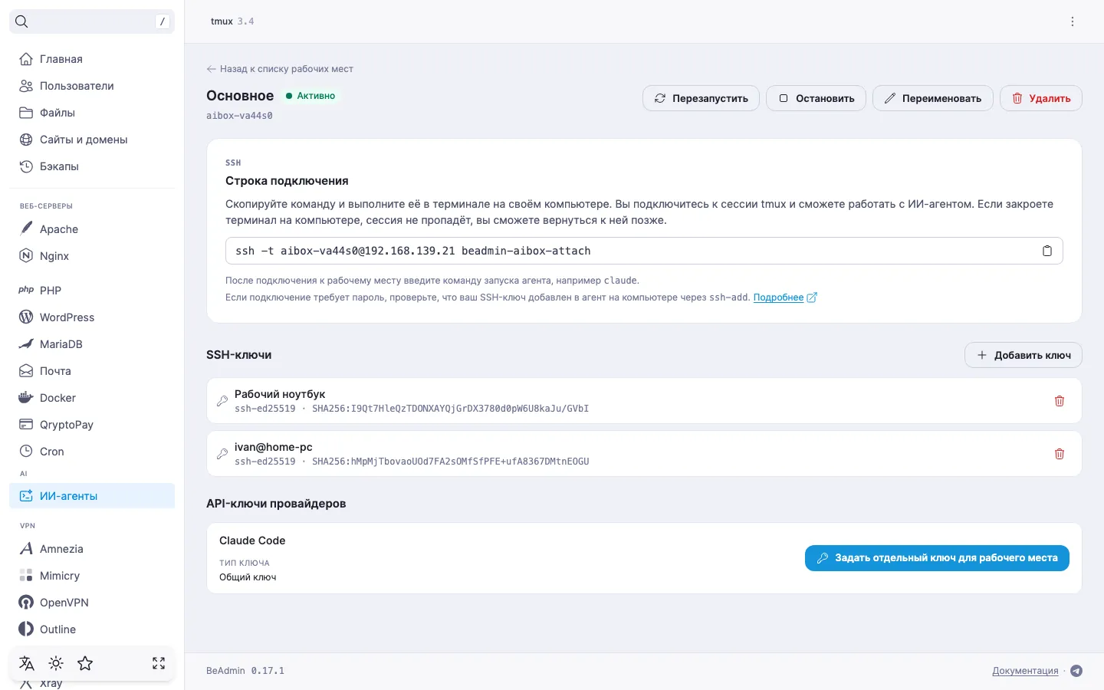Select ИИ-агенты in sidebar
Image resolution: width=1104 pixels, height=690 pixels.
pyautogui.click(x=92, y=496)
